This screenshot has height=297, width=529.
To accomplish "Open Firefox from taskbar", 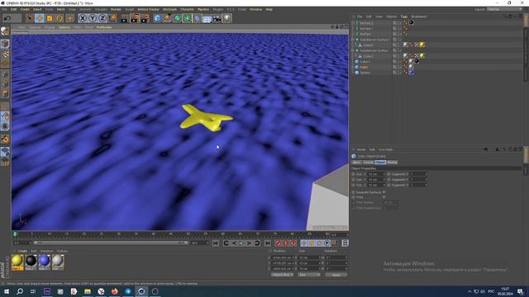I will click(x=114, y=291).
